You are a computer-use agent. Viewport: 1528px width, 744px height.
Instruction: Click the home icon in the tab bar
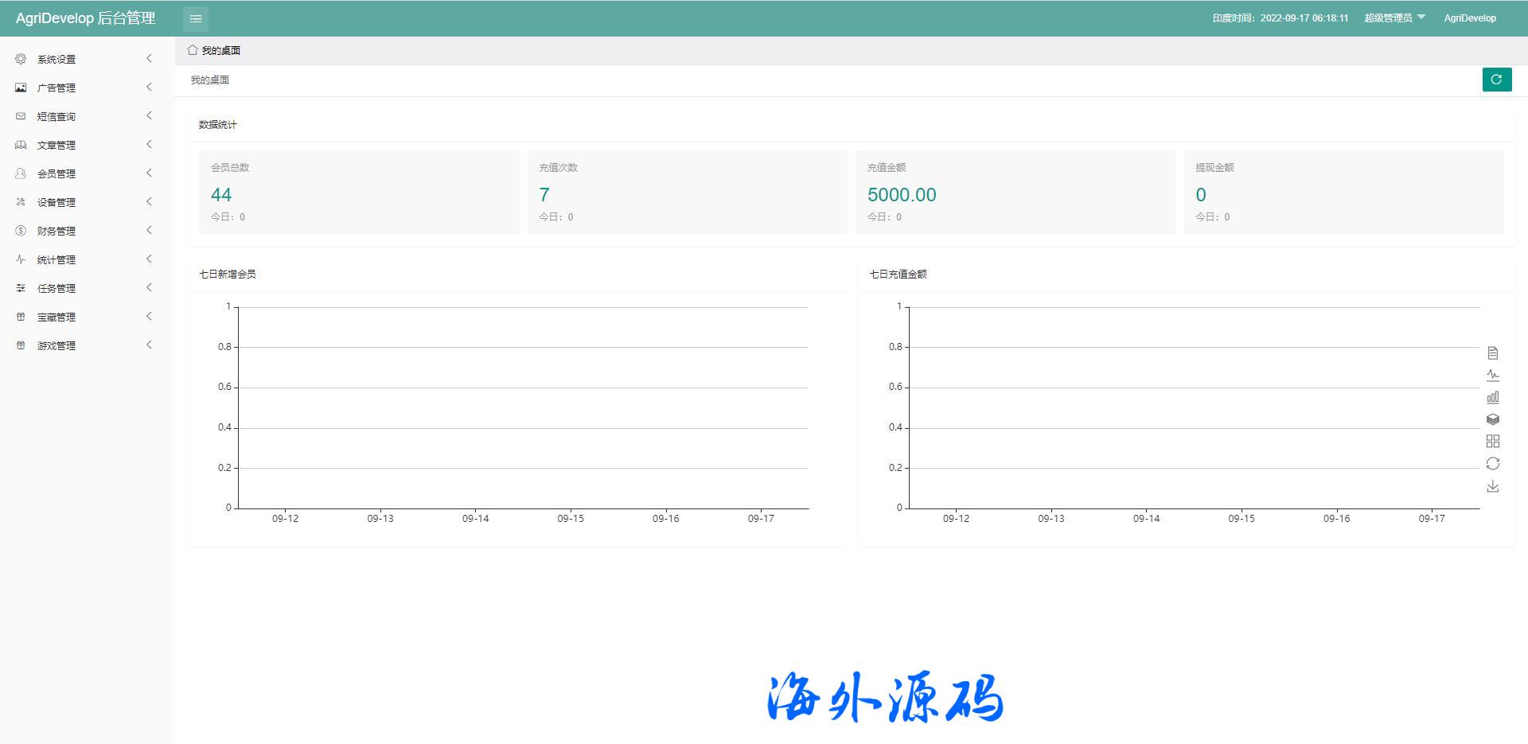(193, 50)
